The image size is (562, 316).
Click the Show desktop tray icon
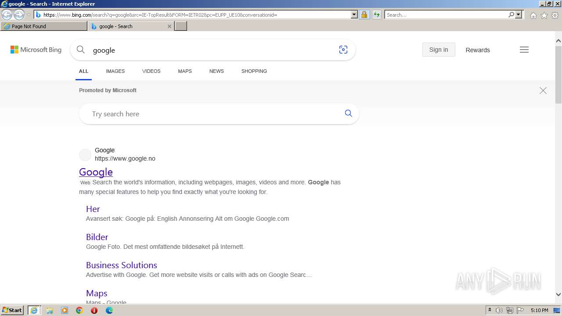pos(557,310)
